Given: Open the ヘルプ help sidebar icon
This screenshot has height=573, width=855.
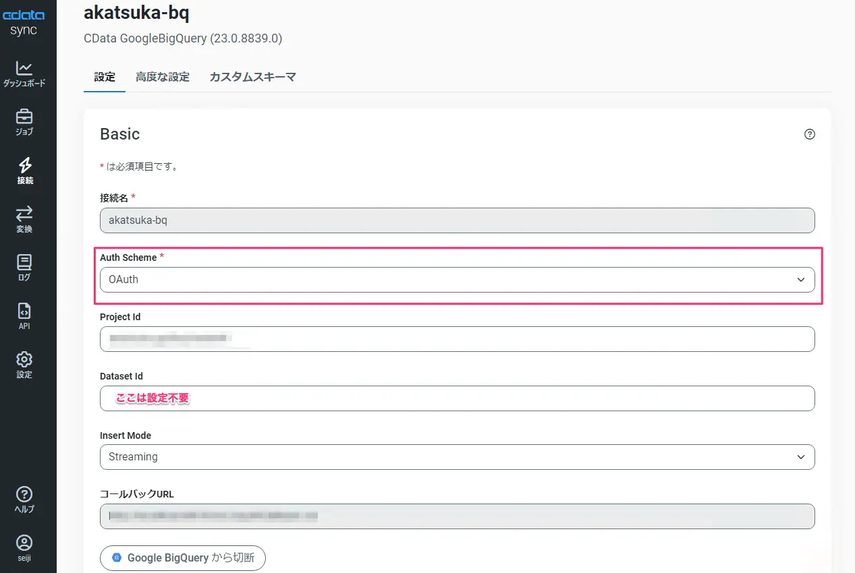Looking at the screenshot, I should (x=24, y=500).
